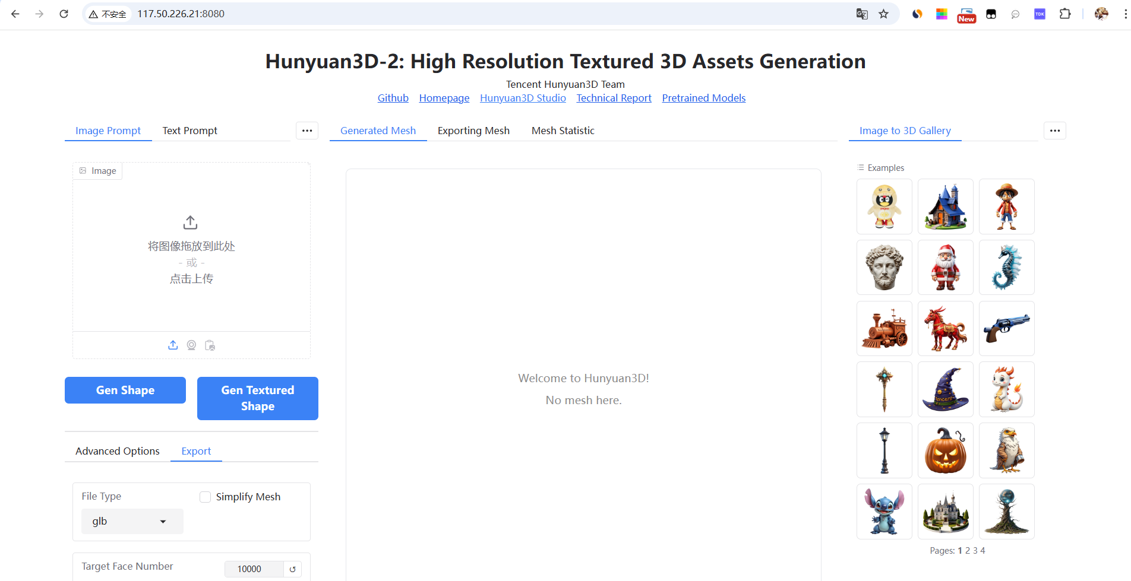Open the browser extensions puzzle icon
The width and height of the screenshot is (1131, 581).
pyautogui.click(x=1065, y=14)
